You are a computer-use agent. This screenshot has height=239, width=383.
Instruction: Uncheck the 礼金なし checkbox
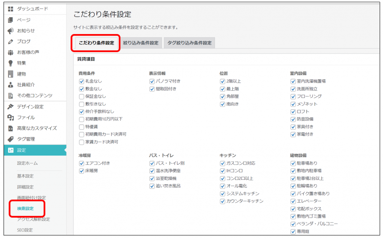82,81
